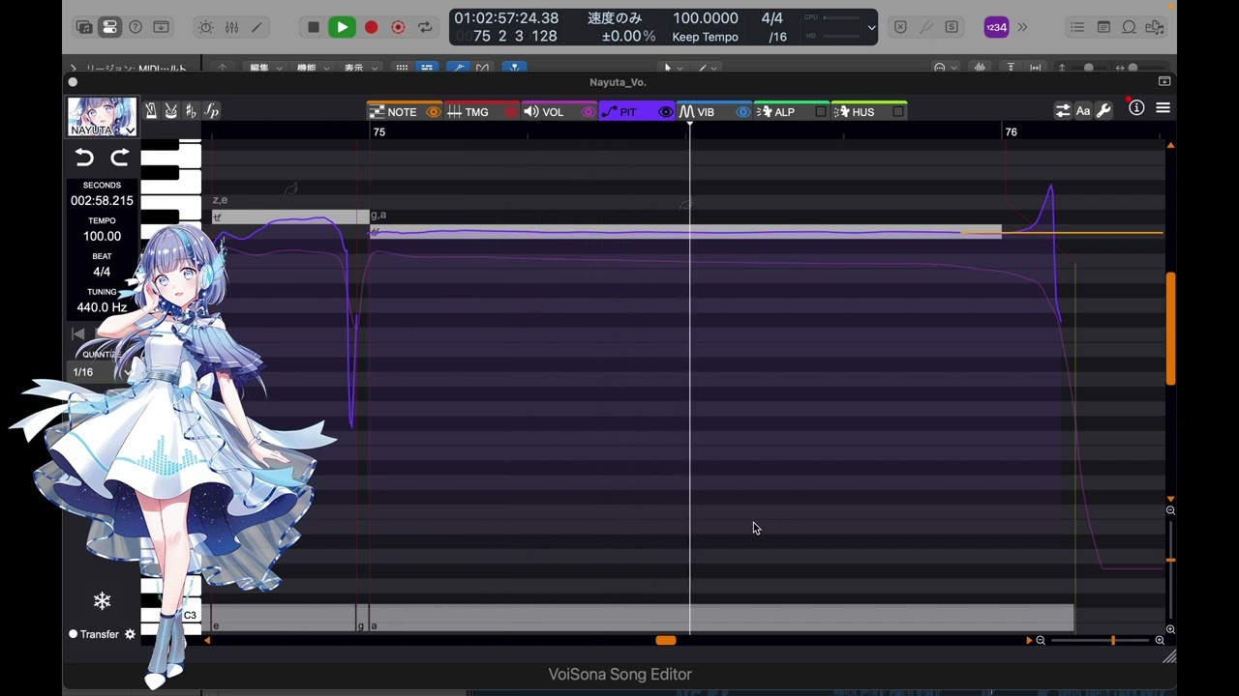Click the parameter sliders icon near Aa
The width and height of the screenshot is (1239, 696).
coord(1063,111)
